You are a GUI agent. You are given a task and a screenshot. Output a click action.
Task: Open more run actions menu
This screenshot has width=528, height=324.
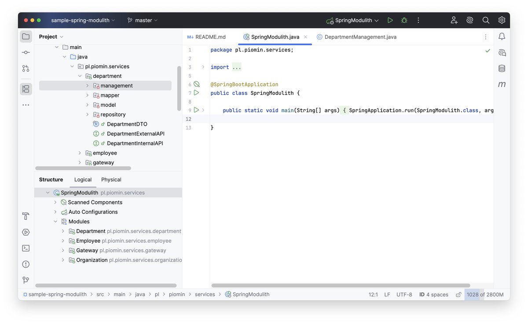[x=418, y=20]
